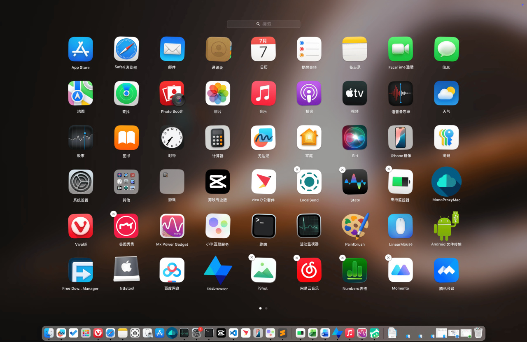Screen dimensions: 527x342
Task: Open the 信息 Messages app
Action: (446, 49)
